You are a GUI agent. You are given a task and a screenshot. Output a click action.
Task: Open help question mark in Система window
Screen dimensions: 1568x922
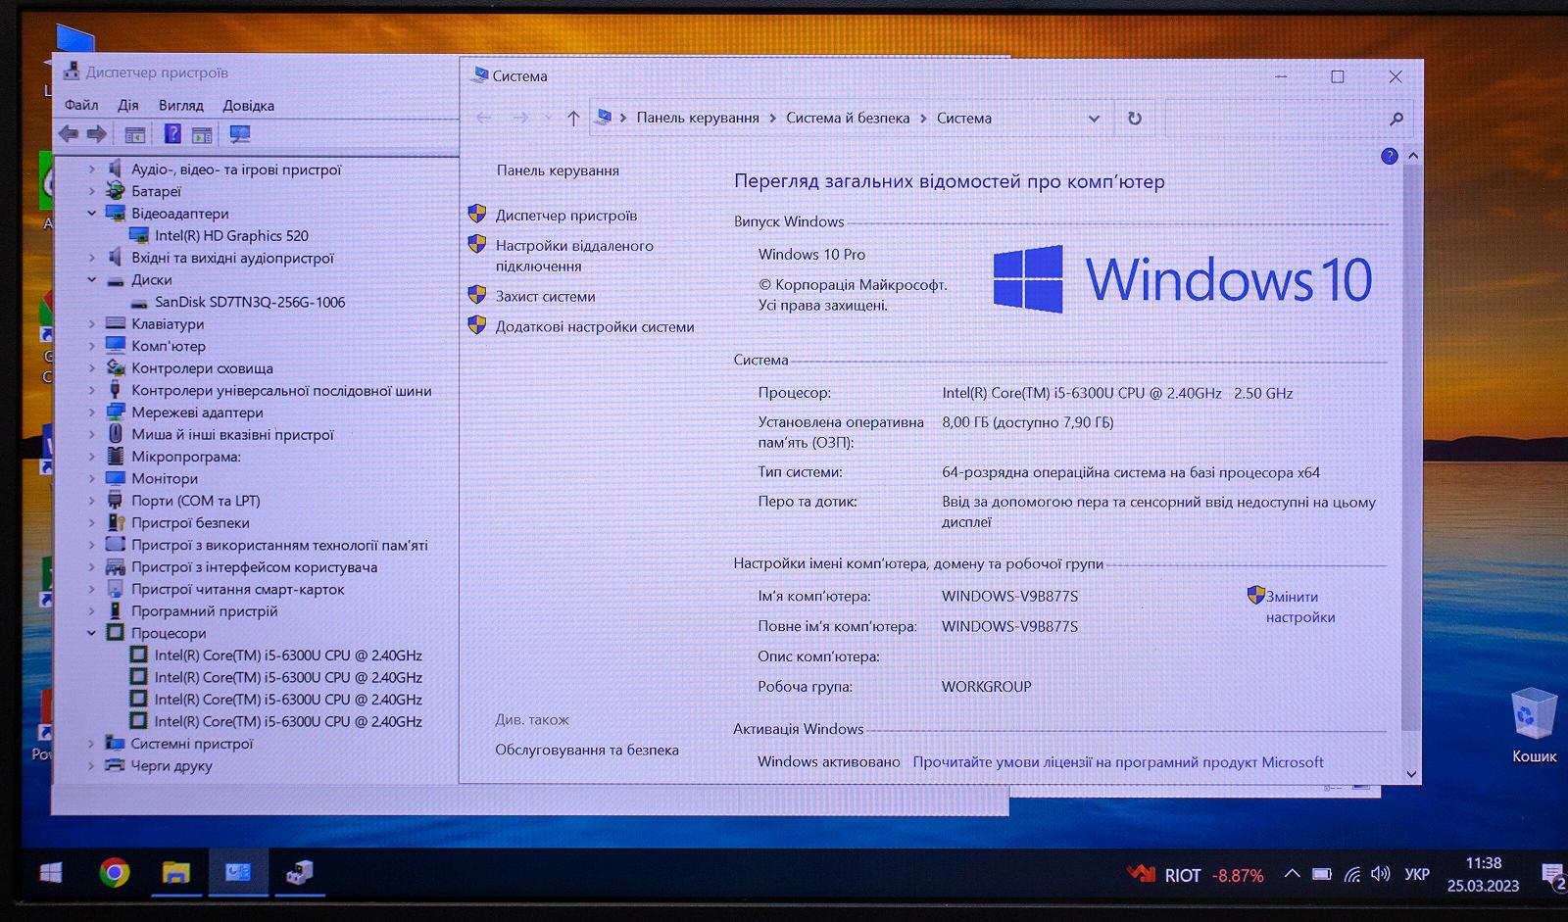(x=1389, y=156)
